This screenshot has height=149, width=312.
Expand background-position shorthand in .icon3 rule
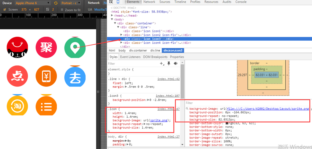[x=148, y=100]
